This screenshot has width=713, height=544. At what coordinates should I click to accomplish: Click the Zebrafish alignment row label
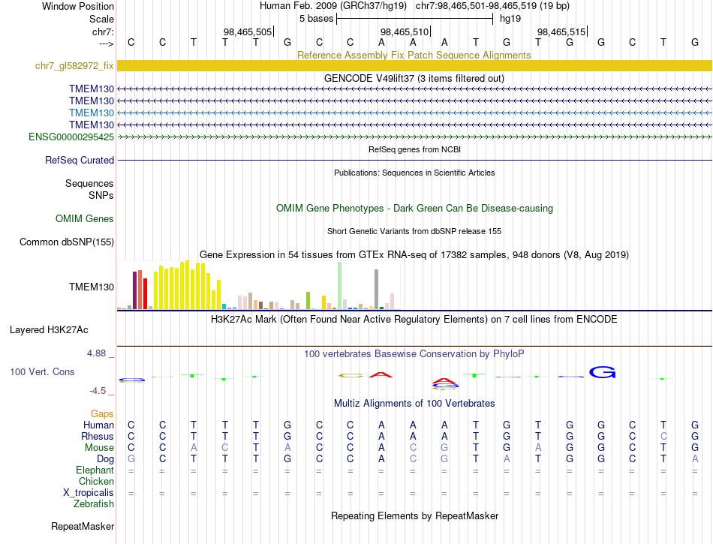(x=94, y=504)
